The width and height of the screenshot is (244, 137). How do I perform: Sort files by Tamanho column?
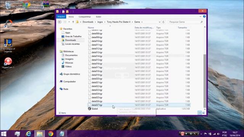coord(182,27)
